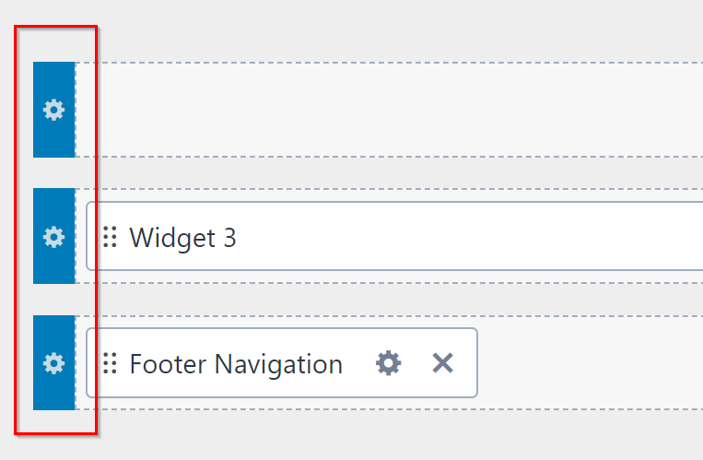Select the Footer Navigation label text
This screenshot has height=460, width=703.
pos(236,364)
